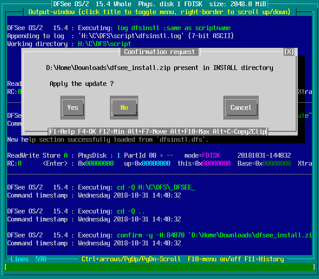
Task: Click the Yes button to apply update
Action: point(73,108)
